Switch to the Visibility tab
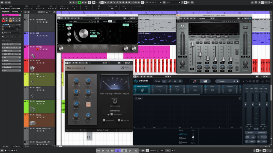This screenshot has height=153, width=273. pos(15,12)
